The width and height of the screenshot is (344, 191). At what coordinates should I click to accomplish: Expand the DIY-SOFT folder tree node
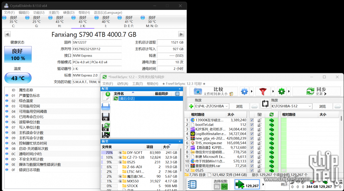120,153
